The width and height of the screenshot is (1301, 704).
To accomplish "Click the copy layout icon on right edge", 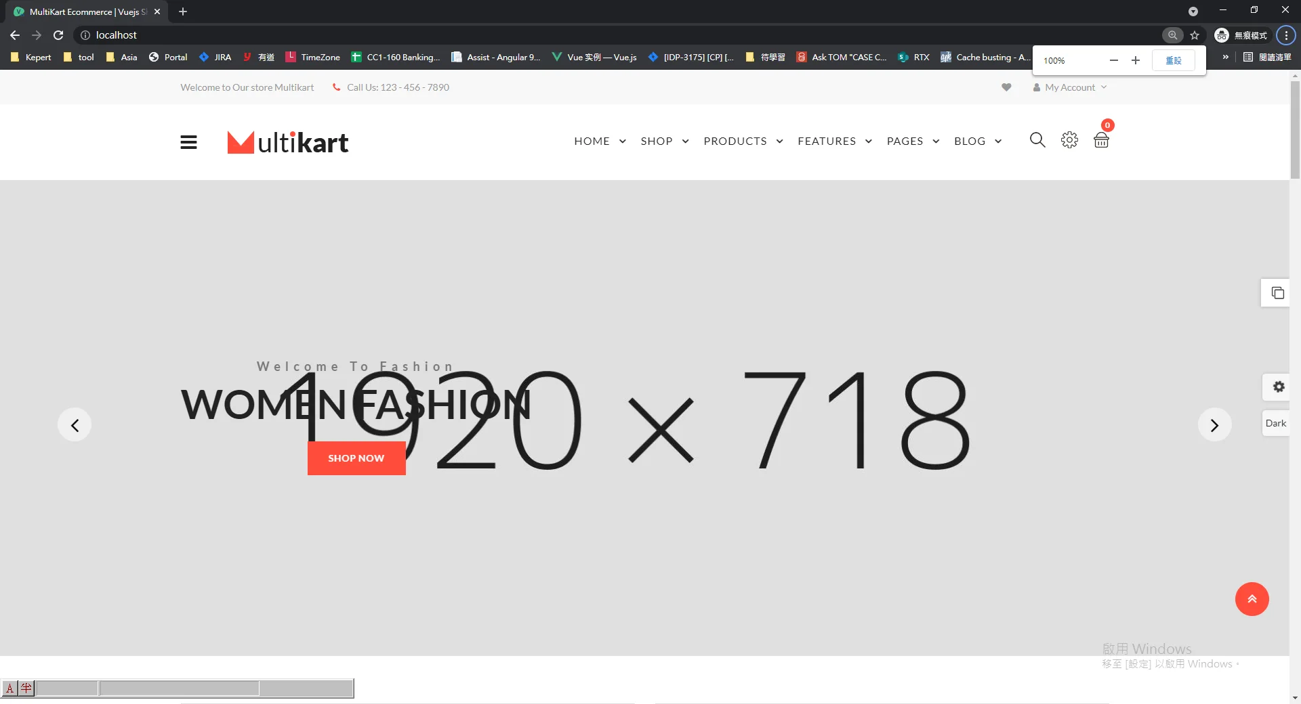I will (x=1277, y=293).
